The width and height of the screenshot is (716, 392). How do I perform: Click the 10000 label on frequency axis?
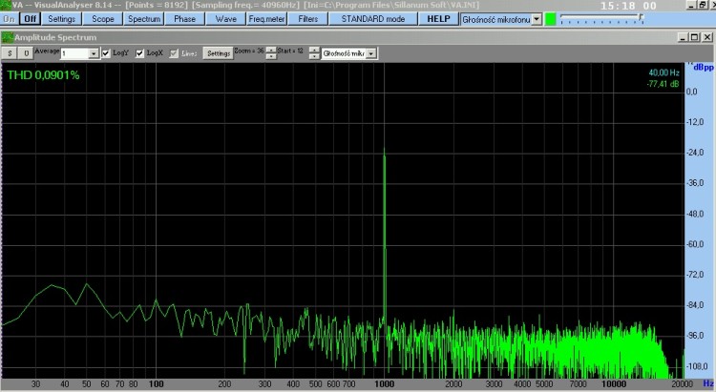(x=614, y=384)
